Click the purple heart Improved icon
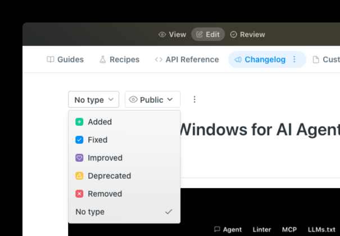The image size is (340, 236). coord(79,158)
